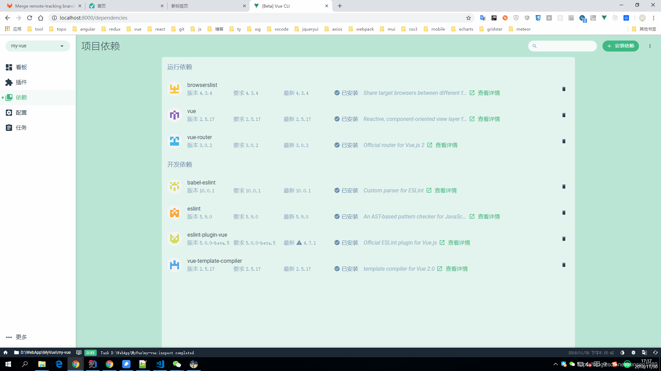Delete the browserslist dependency with trash icon
Screen dimensions: 661x371
564,89
